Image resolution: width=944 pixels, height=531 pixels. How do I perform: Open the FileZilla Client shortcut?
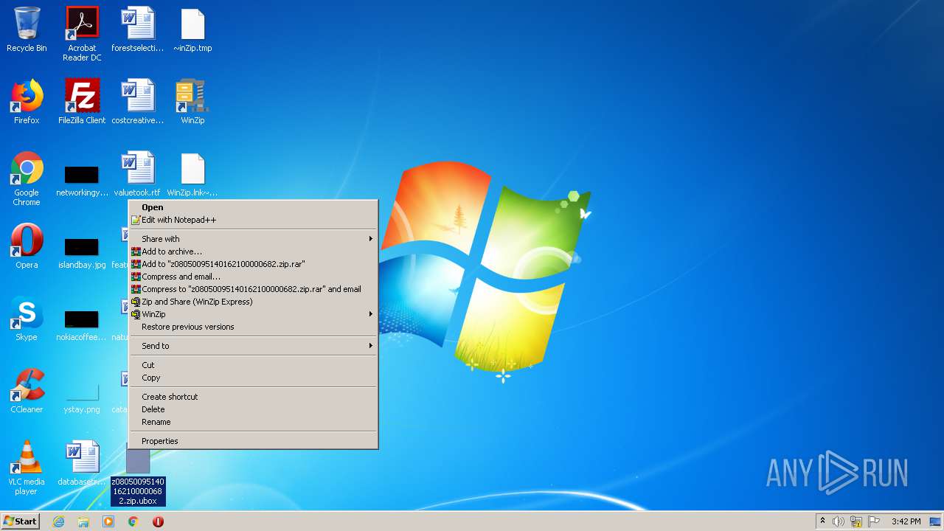[82, 102]
